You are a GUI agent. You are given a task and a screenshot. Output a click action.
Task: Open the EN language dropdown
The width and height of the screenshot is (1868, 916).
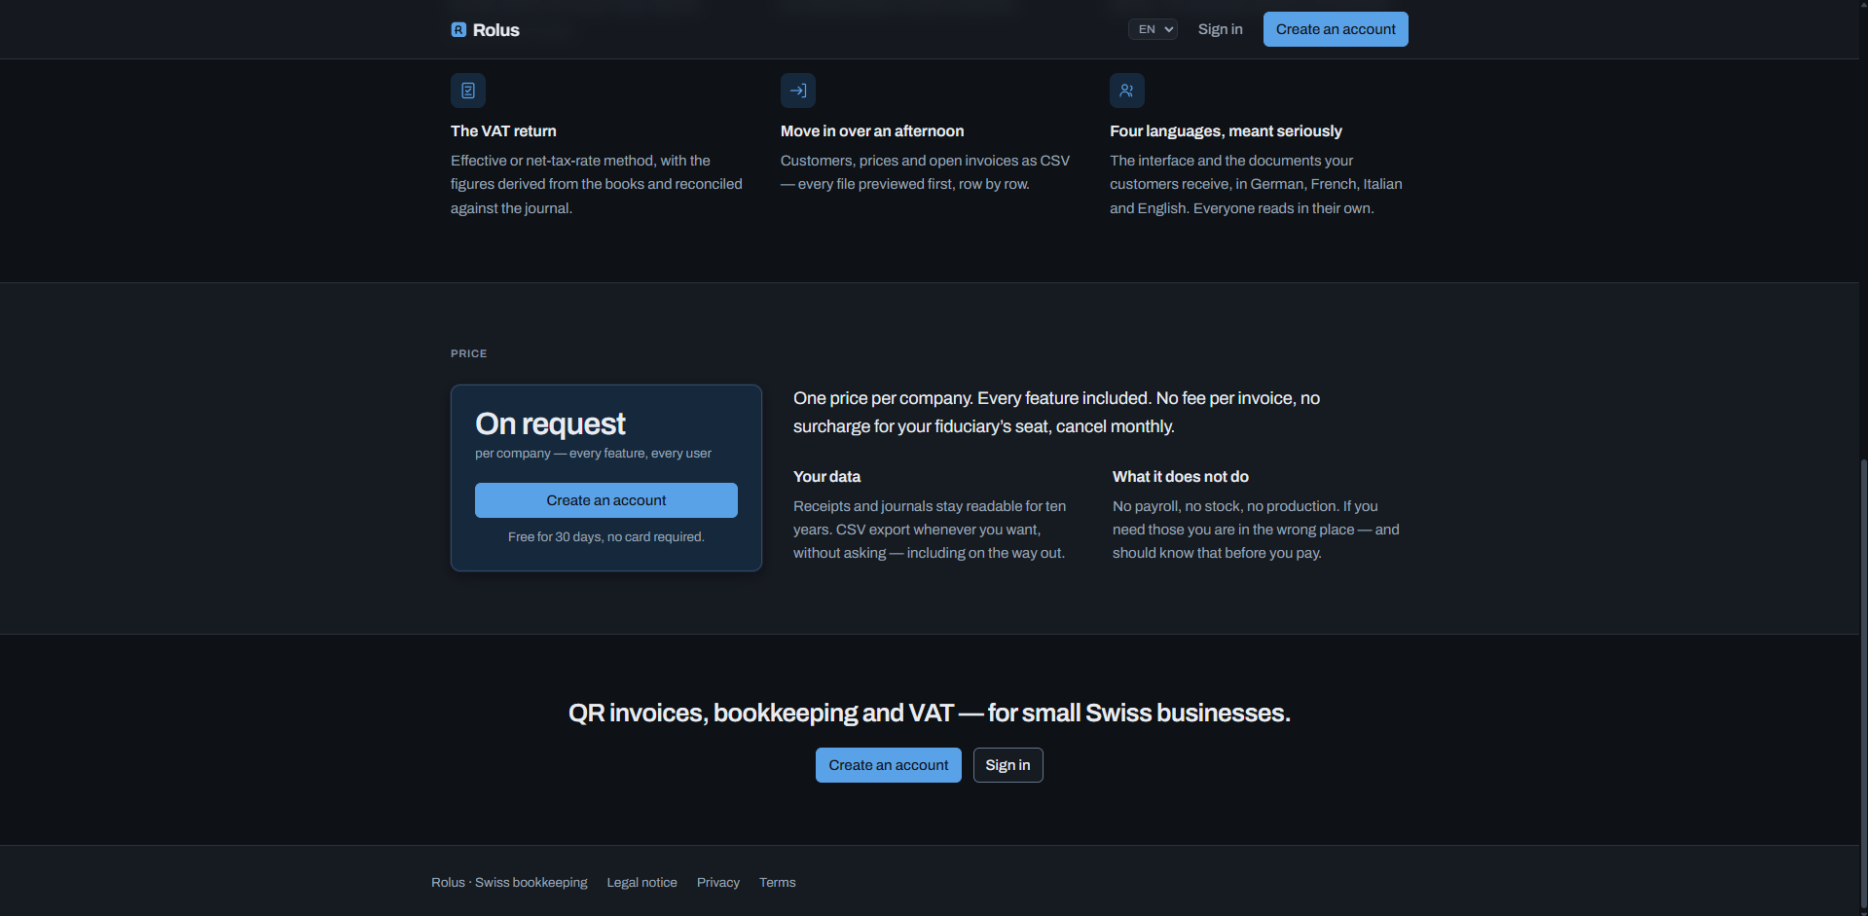[x=1154, y=29]
